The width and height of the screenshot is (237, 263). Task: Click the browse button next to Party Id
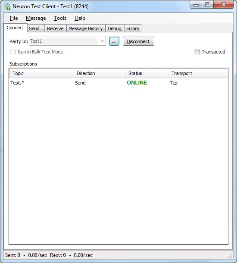click(114, 41)
